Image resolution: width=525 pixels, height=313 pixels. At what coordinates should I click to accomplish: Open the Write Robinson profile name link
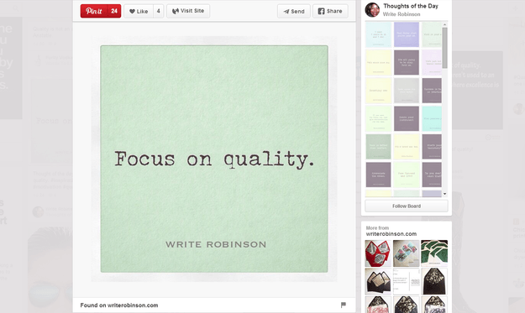point(402,14)
